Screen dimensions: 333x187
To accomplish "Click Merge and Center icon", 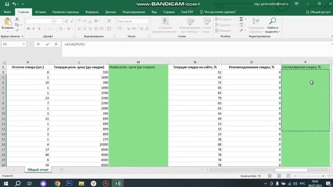I will 109,29.
